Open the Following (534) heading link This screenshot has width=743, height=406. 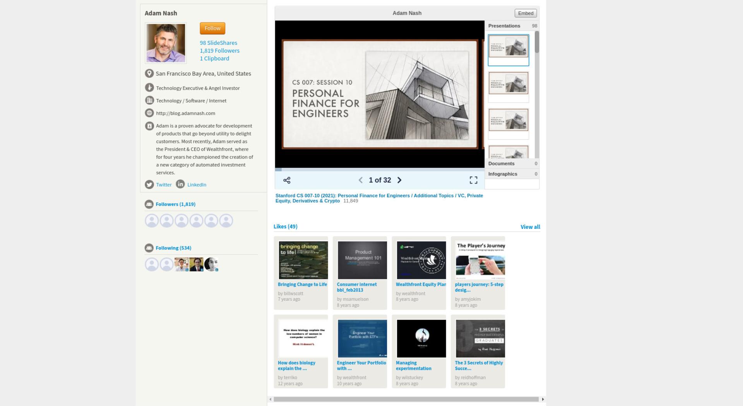[173, 248]
